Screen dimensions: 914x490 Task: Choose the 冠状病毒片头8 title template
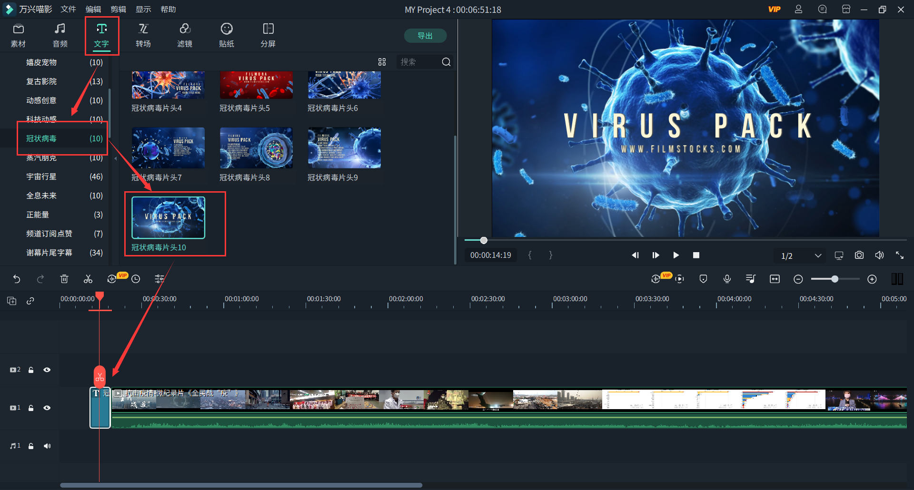pyautogui.click(x=256, y=147)
